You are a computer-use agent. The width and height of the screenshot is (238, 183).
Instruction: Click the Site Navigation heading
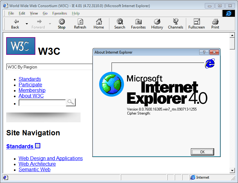[33, 133]
